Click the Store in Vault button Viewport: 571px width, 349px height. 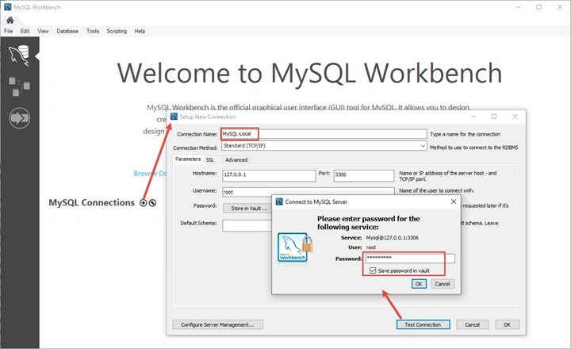[249, 209]
